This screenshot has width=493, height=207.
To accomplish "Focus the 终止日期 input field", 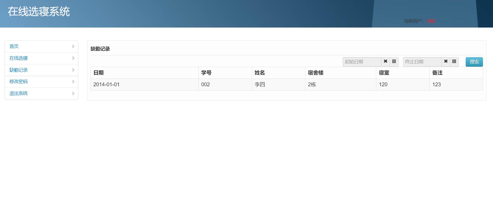I will coord(422,62).
